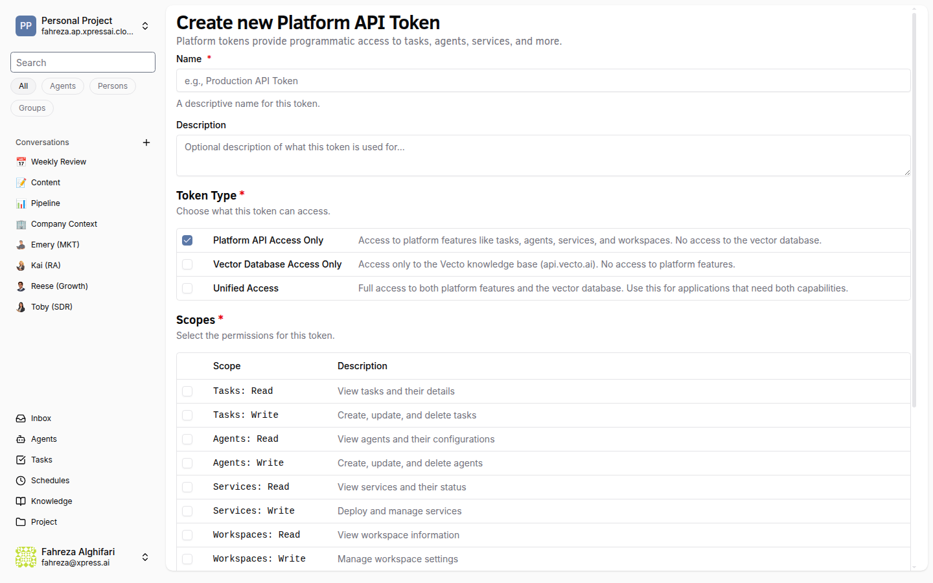Open the Pipeline conversation

(83, 203)
